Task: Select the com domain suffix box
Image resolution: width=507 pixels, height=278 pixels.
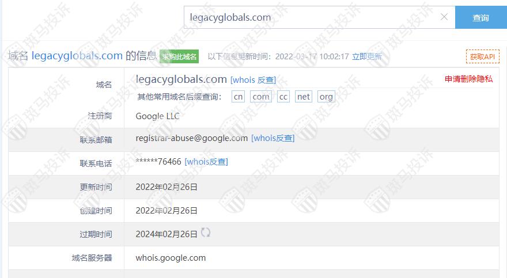Action: coord(261,97)
